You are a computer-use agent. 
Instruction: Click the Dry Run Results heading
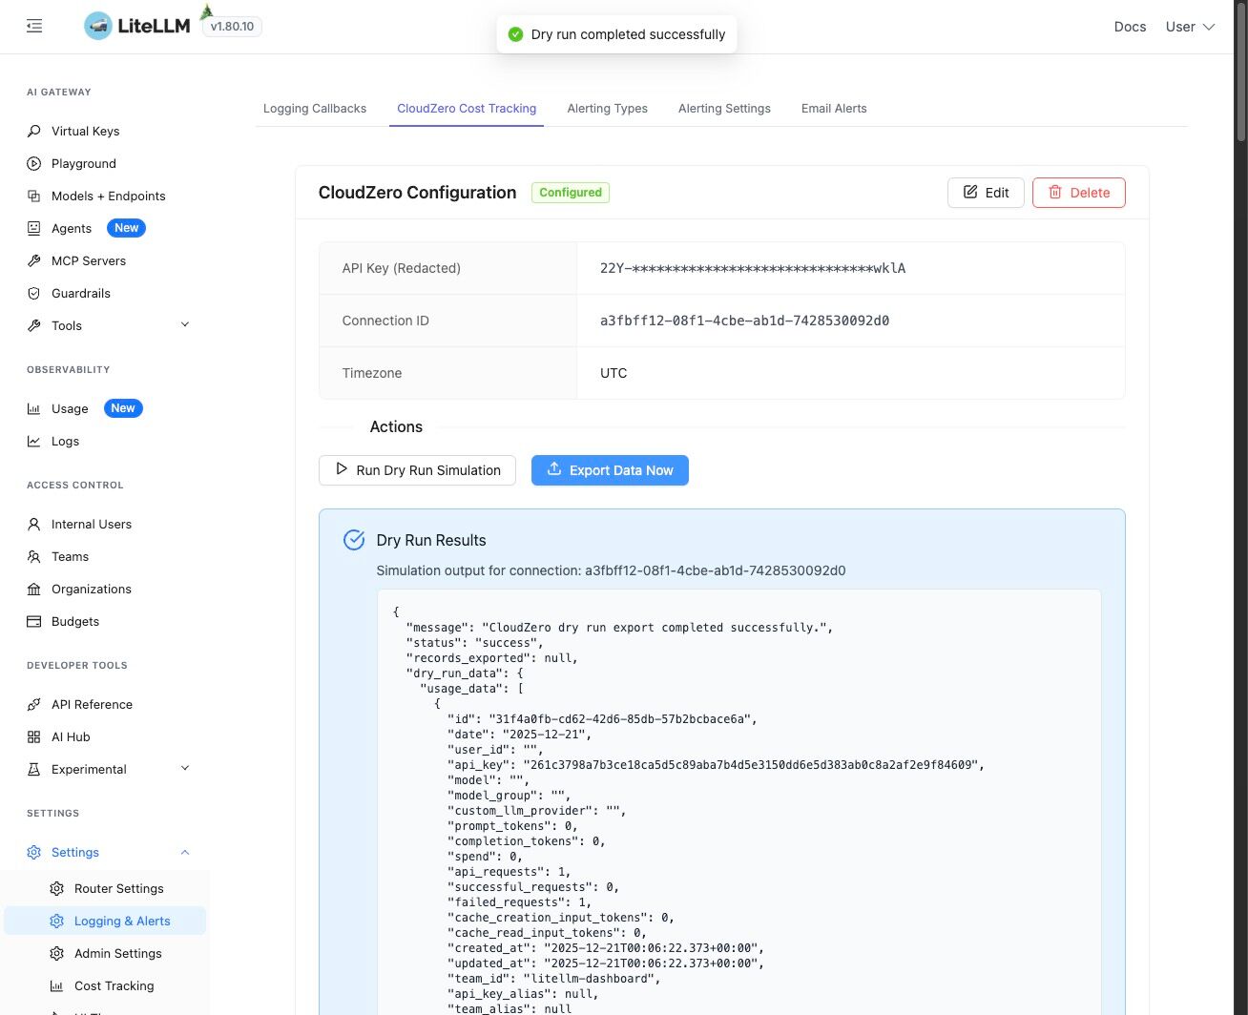tap(431, 540)
